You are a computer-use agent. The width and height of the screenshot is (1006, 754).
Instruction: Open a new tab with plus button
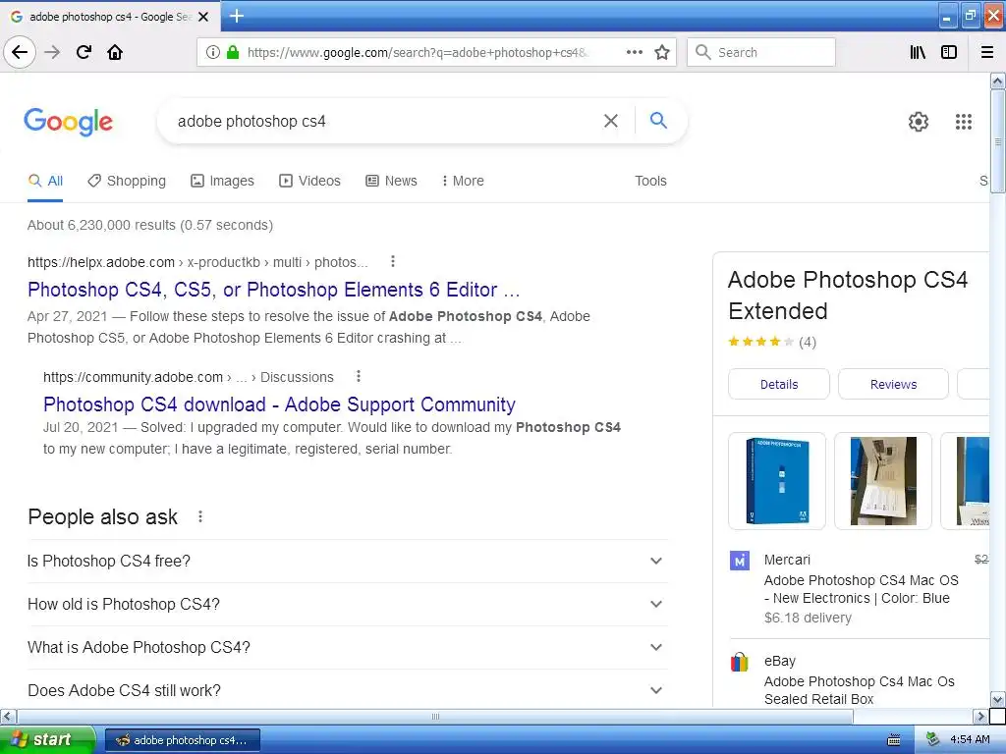tap(237, 16)
